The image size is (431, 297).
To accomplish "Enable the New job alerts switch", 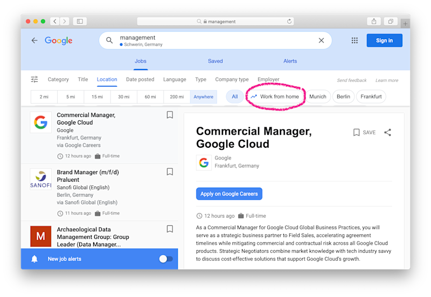I will tap(166, 259).
